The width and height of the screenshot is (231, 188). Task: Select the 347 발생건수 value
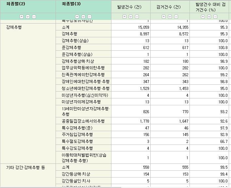click(146, 81)
